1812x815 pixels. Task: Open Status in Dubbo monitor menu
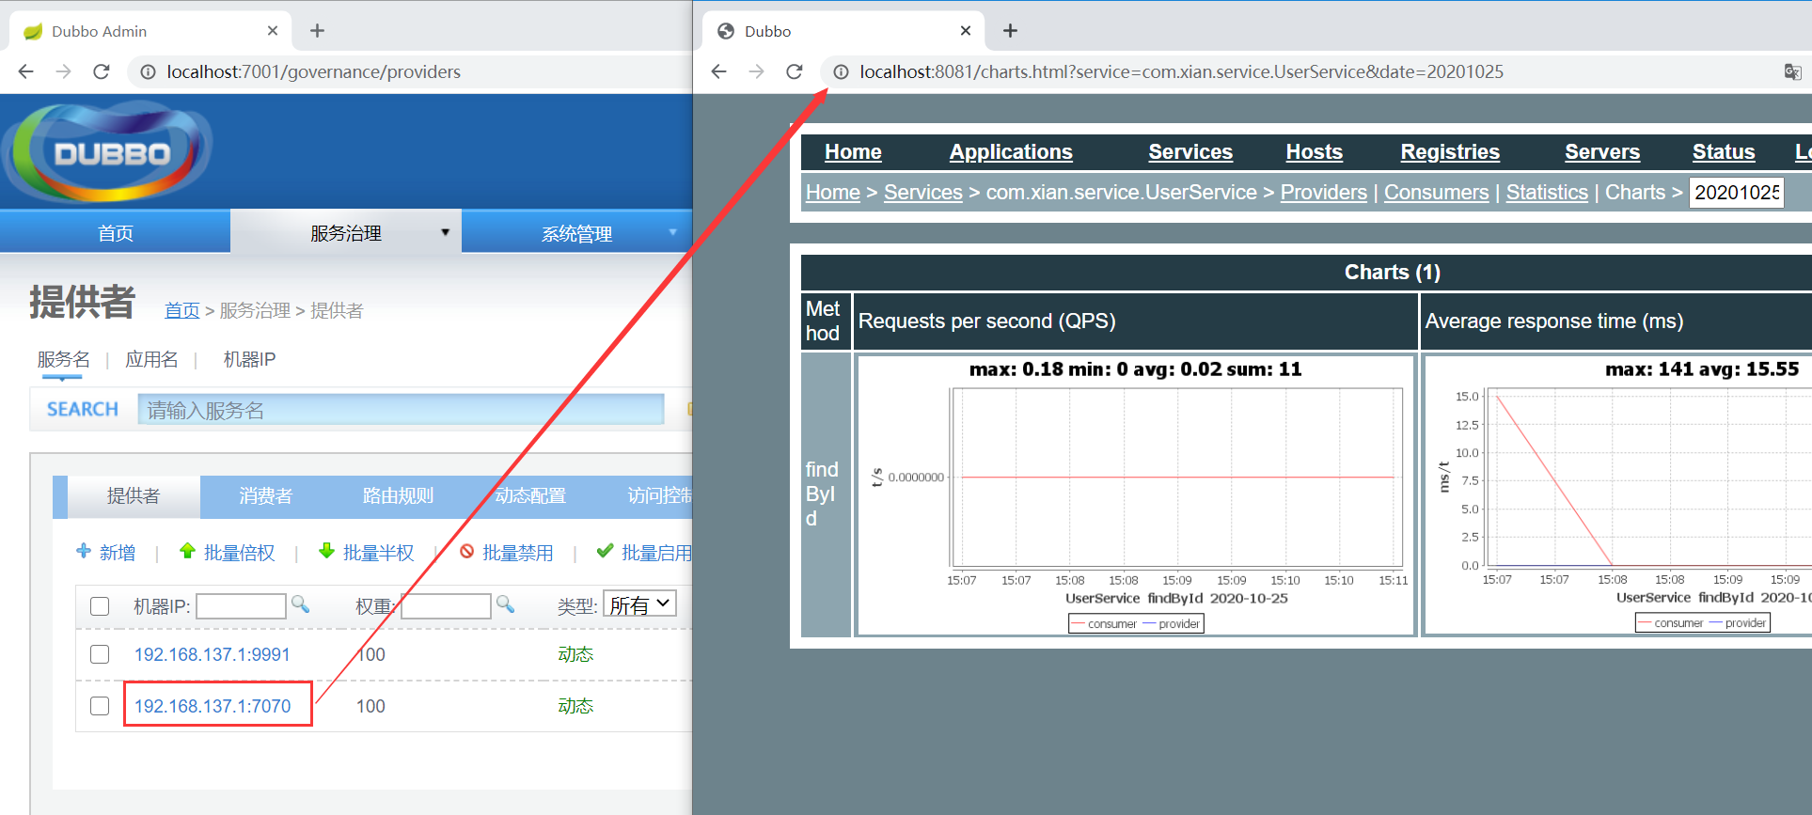click(x=1724, y=152)
